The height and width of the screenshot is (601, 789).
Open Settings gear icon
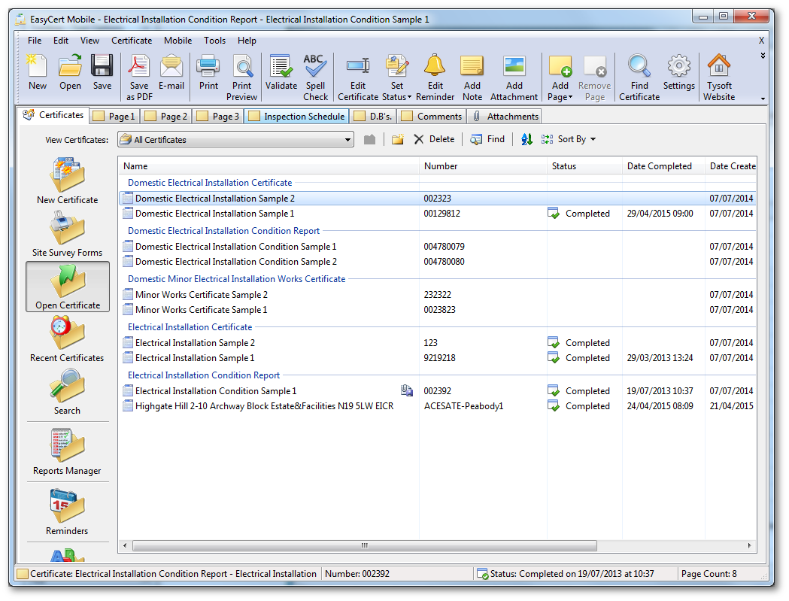pos(678,72)
